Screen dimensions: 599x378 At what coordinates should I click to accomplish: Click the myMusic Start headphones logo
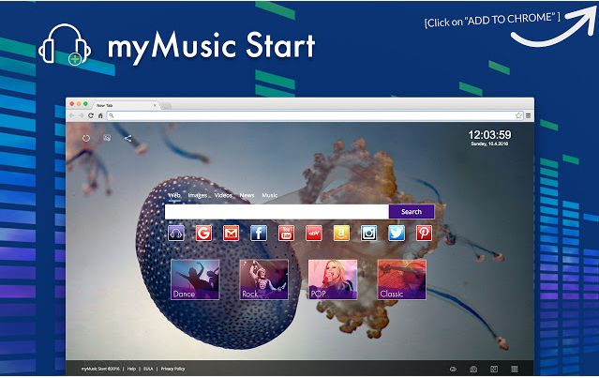(65, 45)
